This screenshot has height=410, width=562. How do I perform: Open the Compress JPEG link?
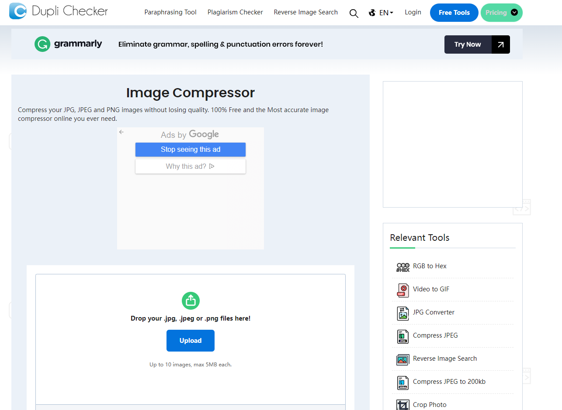point(435,335)
